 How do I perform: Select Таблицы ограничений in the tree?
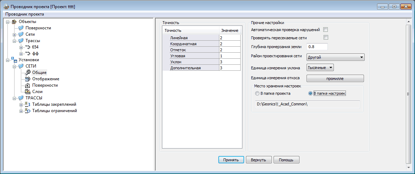(54, 111)
